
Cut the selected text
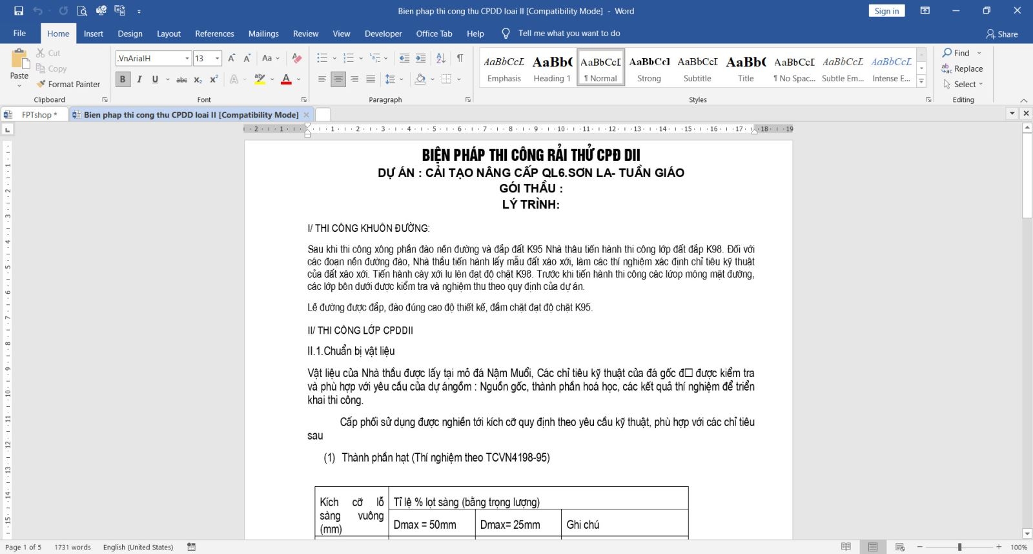[48, 53]
